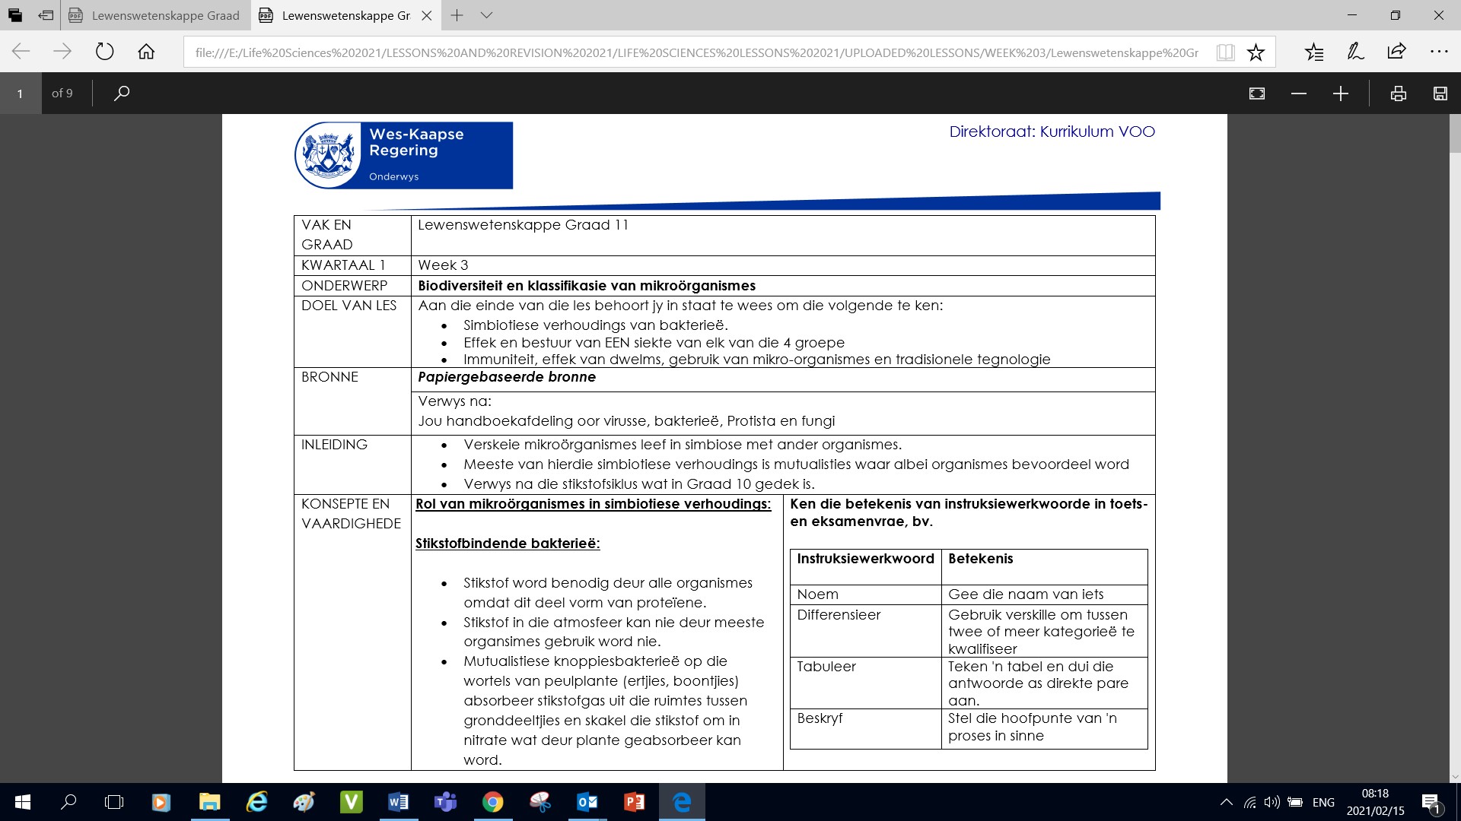Save the PDF with disk icon
Image resolution: width=1461 pixels, height=821 pixels.
(x=1440, y=94)
